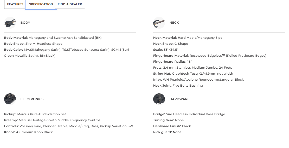Click the Bridge specification line

[189, 114]
